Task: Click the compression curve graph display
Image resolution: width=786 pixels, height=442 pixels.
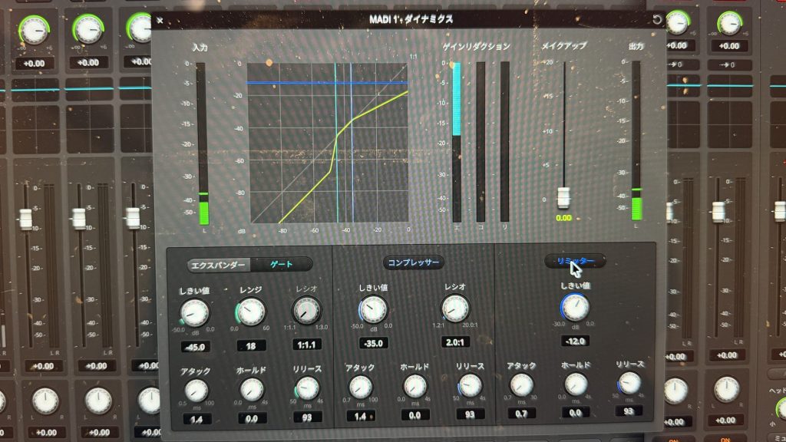Action: pos(328,143)
